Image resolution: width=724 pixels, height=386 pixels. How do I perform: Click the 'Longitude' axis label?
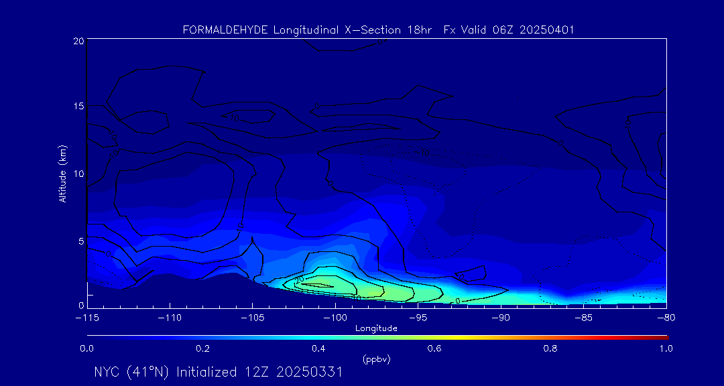(376, 329)
